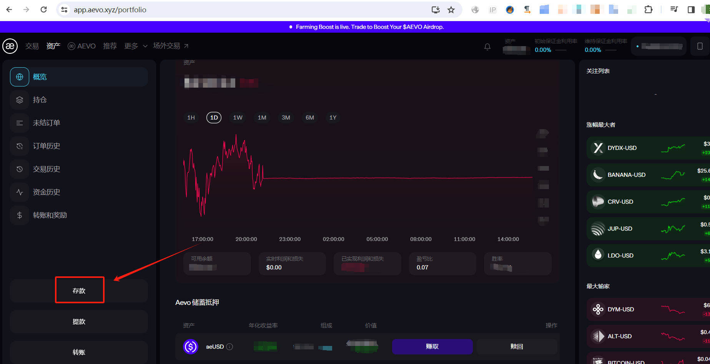Bookmark this page with the star icon
This screenshot has height=364, width=710.
pyautogui.click(x=451, y=10)
